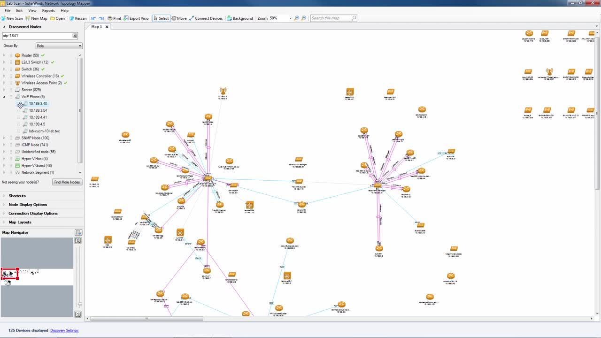Open the Reports menu
This screenshot has height=338, width=601.
point(48,10)
